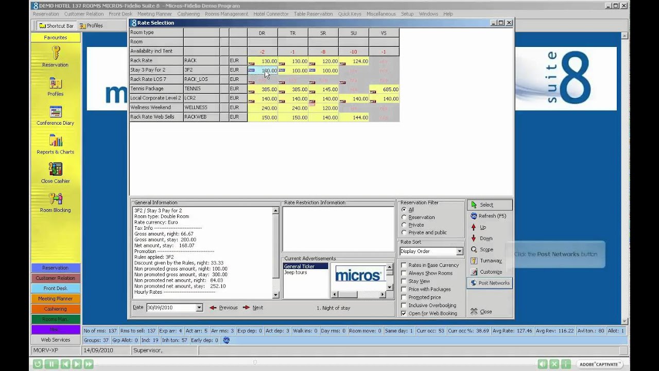The height and width of the screenshot is (371, 659).
Task: Click the Captivate fast-forward button
Action: point(88,364)
